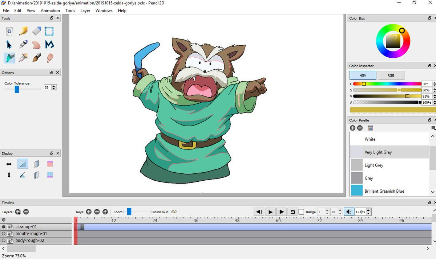Toggle visibility of cleanup-01 layer
The height and width of the screenshot is (259, 436).
pyautogui.click(x=4, y=227)
